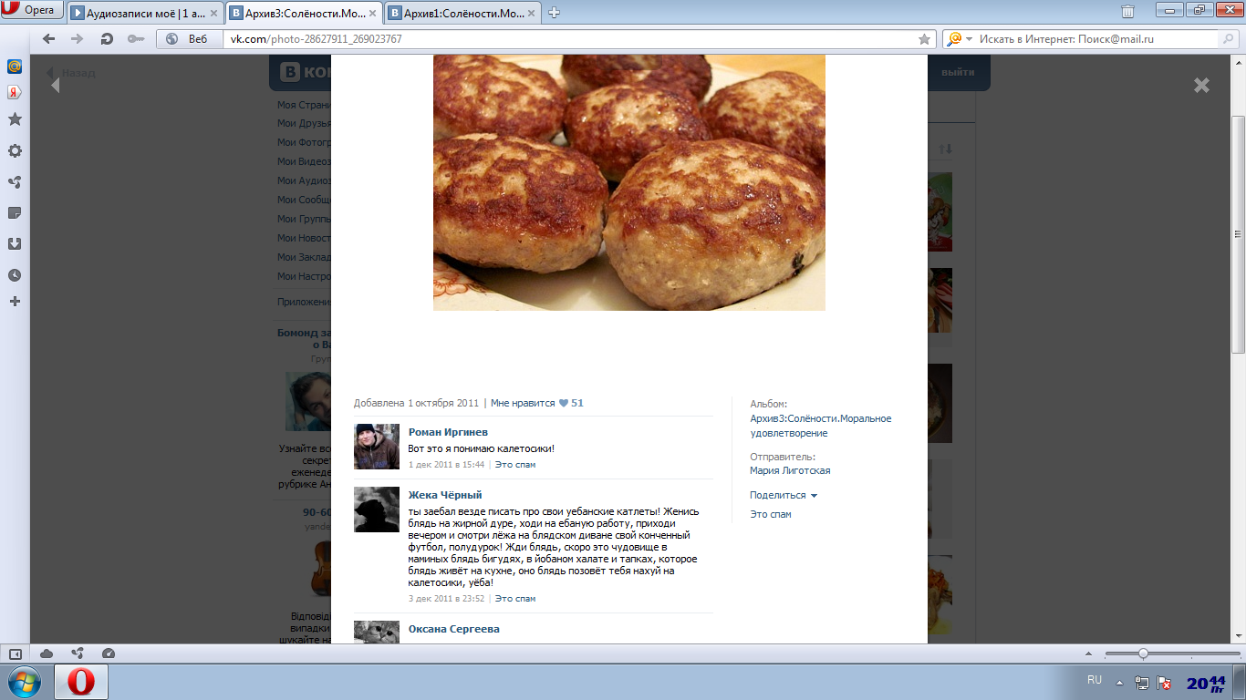Click the Opera Unite status bar icon

point(78,654)
